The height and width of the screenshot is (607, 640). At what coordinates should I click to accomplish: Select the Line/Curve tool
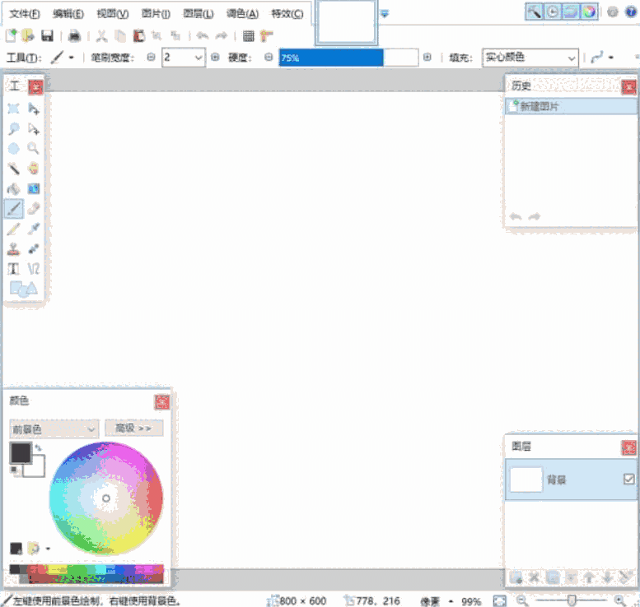pos(34,269)
